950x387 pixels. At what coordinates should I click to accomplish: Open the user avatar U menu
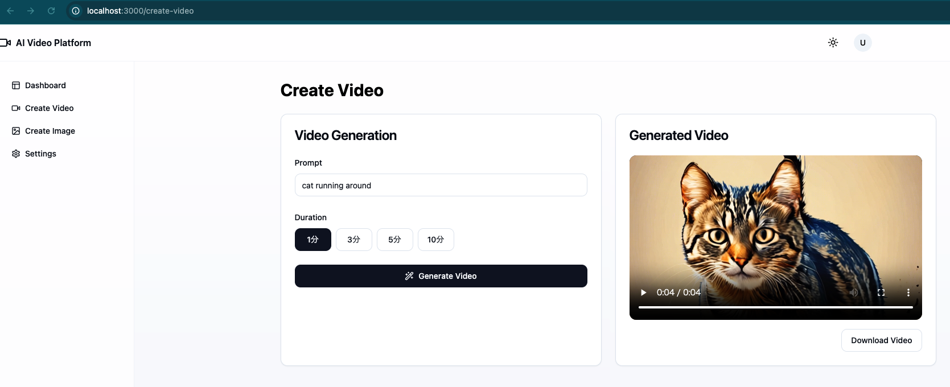pyautogui.click(x=863, y=43)
